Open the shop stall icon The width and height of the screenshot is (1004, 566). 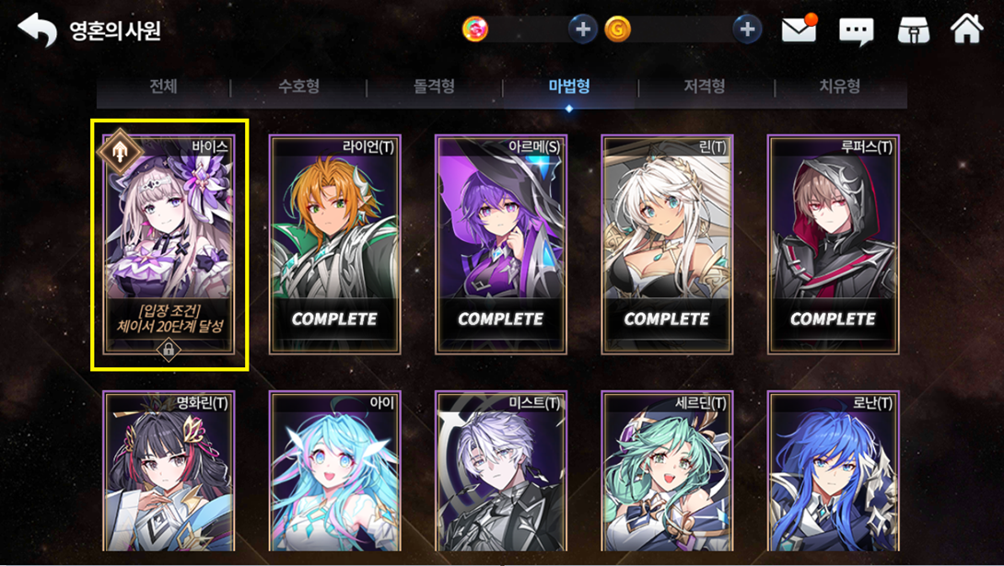tap(913, 29)
